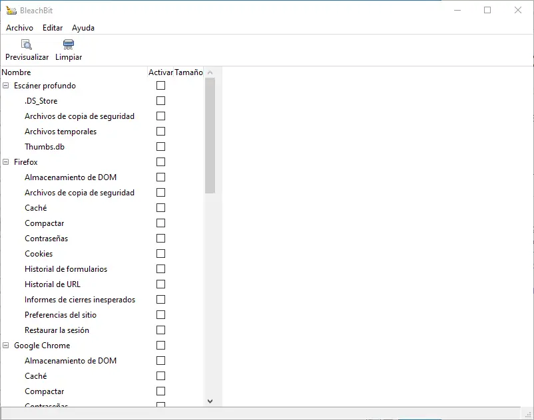Screen dimensions: 534x420
Task: Check the Historial de URL box
Action: [160, 284]
